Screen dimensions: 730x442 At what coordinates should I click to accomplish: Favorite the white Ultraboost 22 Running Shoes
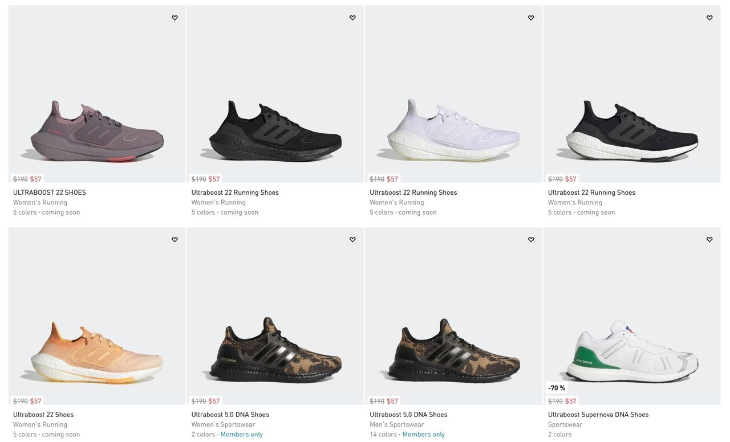pos(531,18)
